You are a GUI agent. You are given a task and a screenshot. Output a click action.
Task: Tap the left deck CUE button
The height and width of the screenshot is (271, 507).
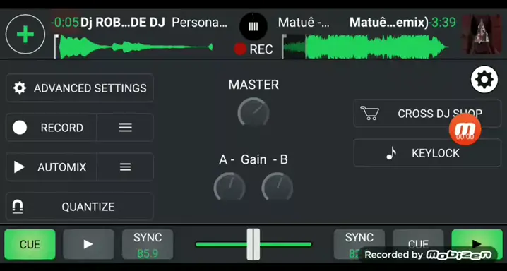tap(30, 244)
